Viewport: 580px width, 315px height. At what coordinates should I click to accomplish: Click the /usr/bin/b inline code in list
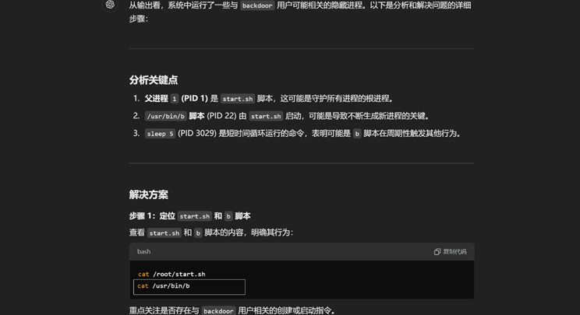[x=165, y=117]
